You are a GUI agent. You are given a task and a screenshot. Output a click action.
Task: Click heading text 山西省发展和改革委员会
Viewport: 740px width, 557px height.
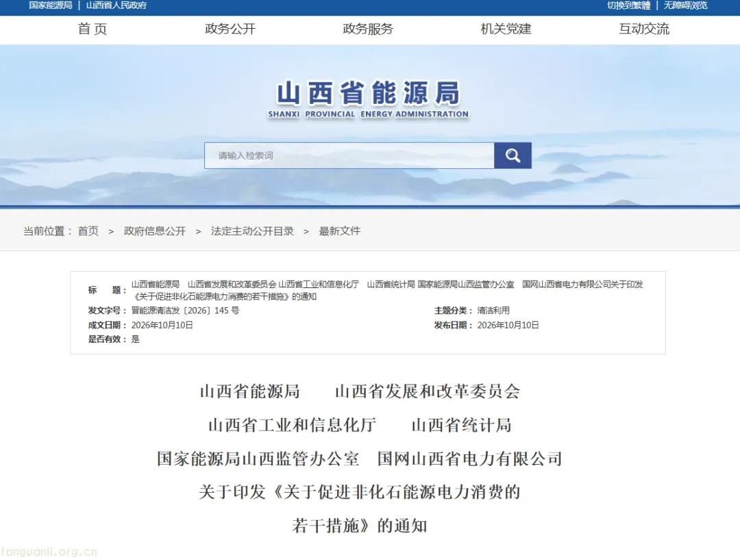pos(428,391)
